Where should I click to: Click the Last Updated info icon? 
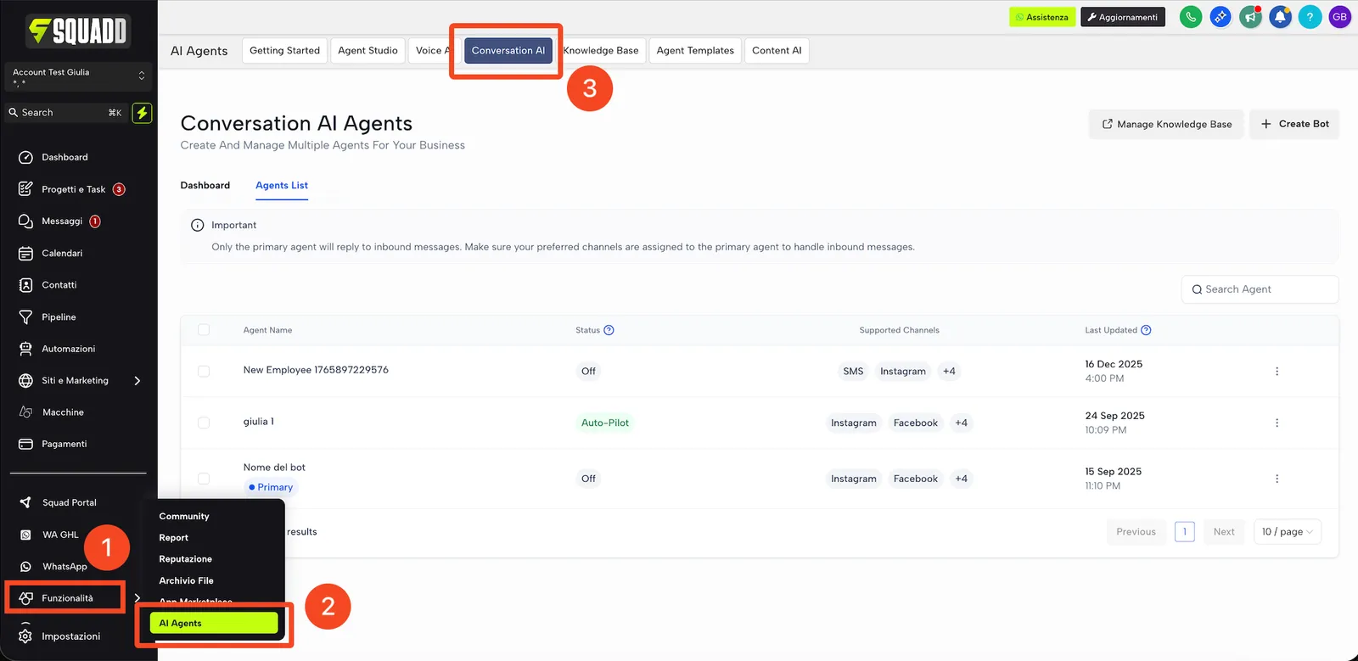pyautogui.click(x=1146, y=330)
